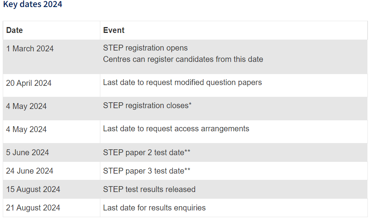The image size is (369, 223).
Task: Click the "1 March 2024" date cell
Action: 30,49
